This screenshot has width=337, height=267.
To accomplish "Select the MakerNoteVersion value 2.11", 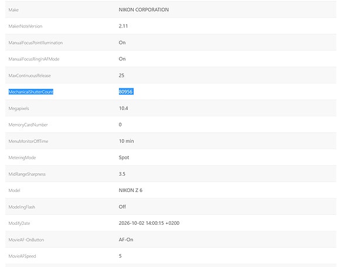I will (123, 26).
